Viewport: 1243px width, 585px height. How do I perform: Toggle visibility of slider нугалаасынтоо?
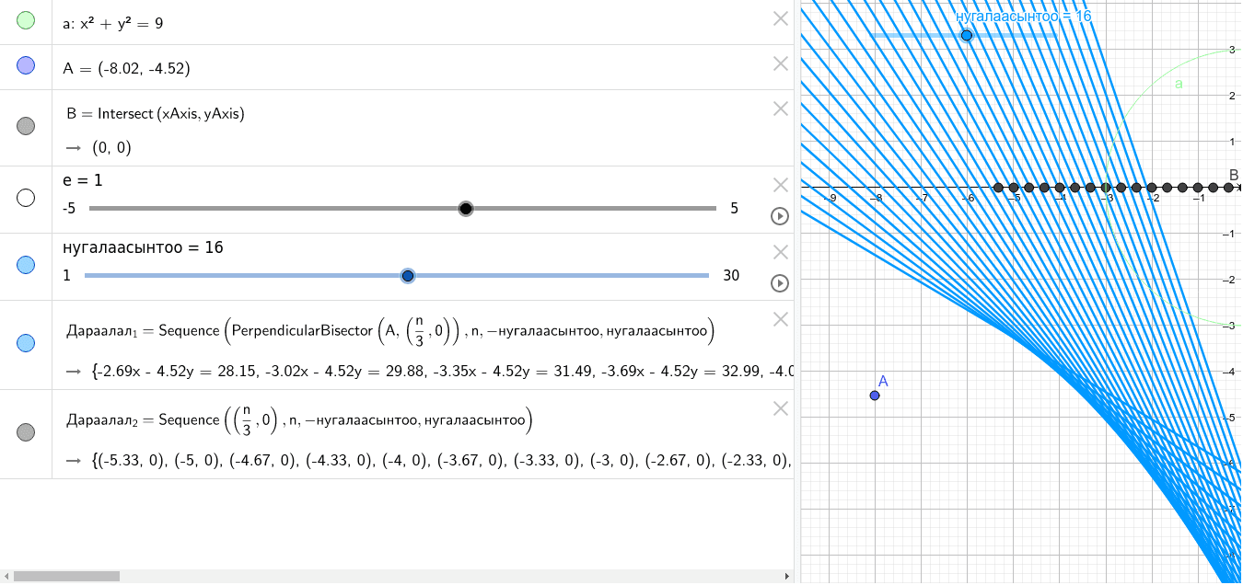pyautogui.click(x=26, y=265)
